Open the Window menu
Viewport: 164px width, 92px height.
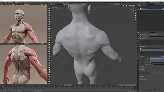9,2
